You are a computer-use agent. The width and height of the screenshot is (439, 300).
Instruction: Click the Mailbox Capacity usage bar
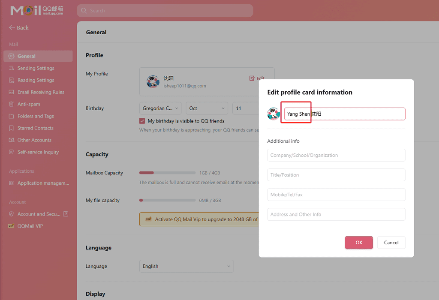coord(167,173)
